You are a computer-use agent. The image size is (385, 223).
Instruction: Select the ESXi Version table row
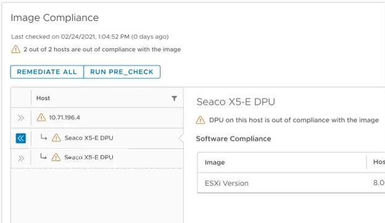[x=291, y=183]
